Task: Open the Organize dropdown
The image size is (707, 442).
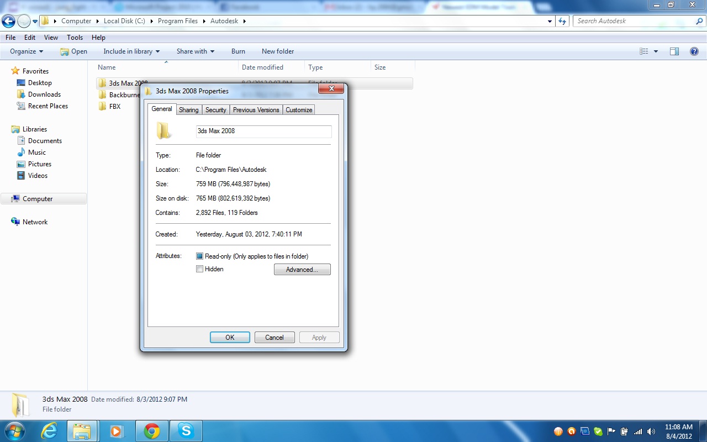Action: tap(27, 51)
